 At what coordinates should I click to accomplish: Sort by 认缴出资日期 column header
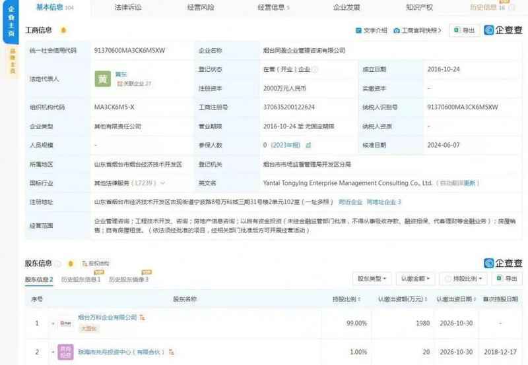coord(456,299)
